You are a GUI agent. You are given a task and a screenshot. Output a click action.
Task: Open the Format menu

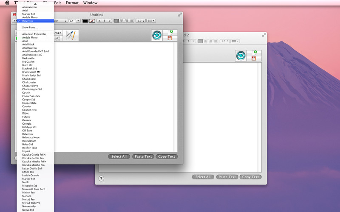tap(72, 3)
